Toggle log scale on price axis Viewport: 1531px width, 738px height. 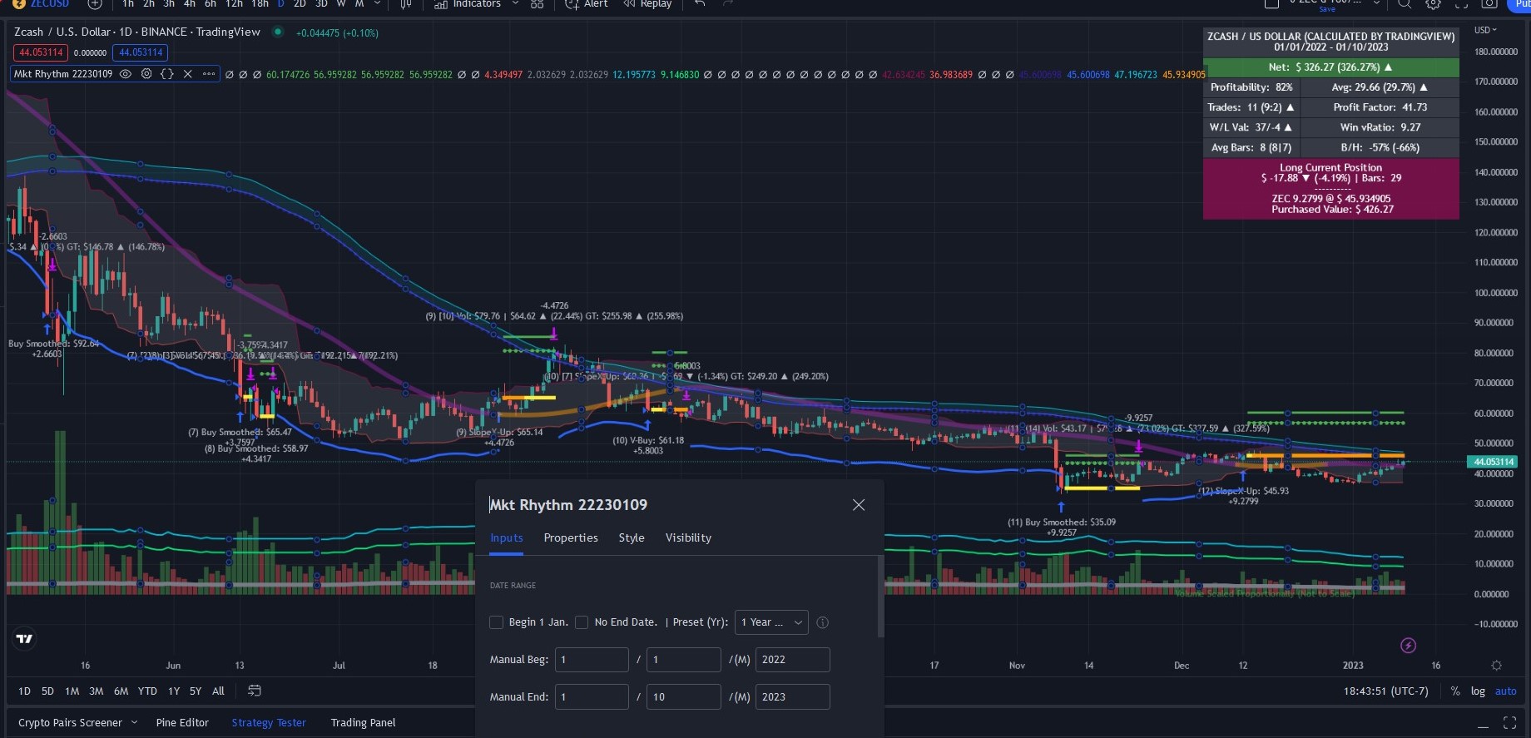tap(1478, 691)
